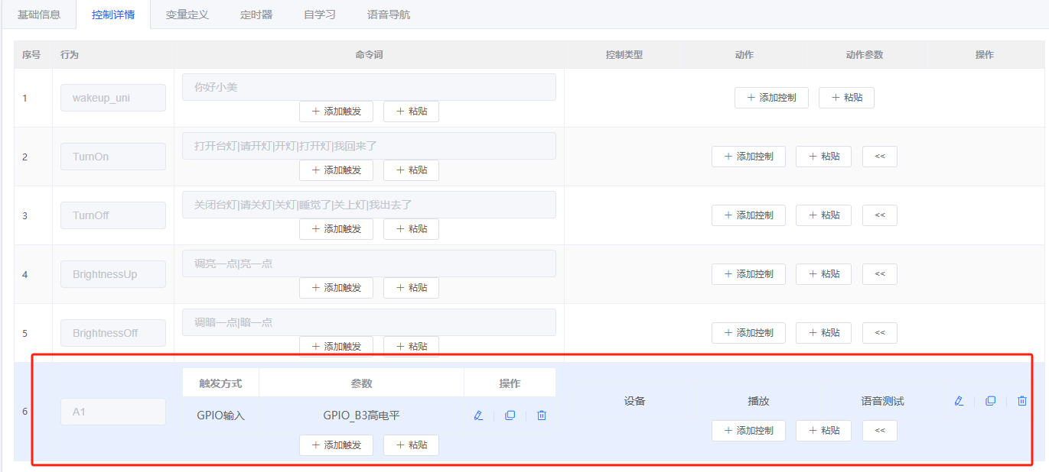
Task: Copy the 语音测试 control action
Action: point(990,401)
